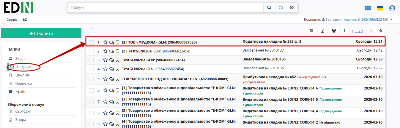400x128 pixels.
Task: Switch language via the Ukrainian flag
Action: click(x=380, y=8)
